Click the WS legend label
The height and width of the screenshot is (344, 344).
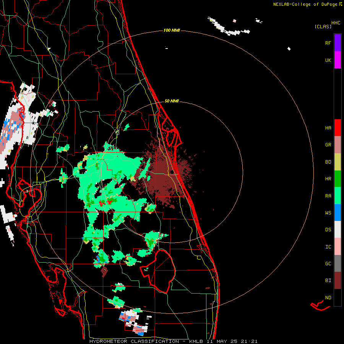[328, 213]
